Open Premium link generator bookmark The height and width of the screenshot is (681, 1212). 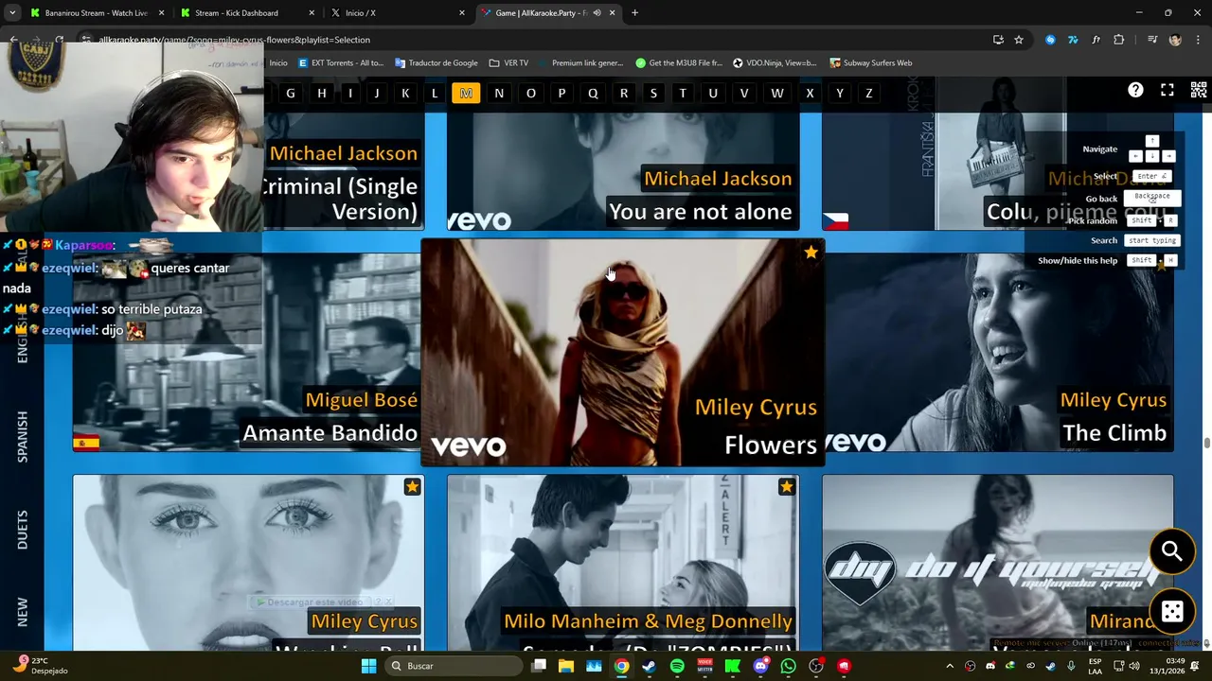pos(580,63)
